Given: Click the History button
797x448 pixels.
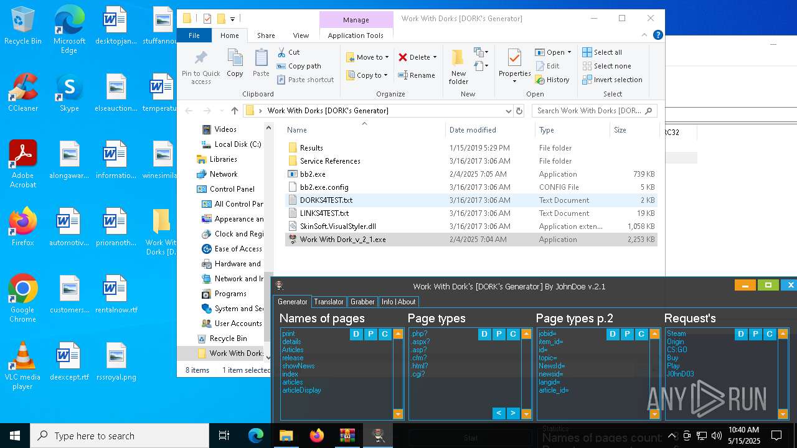Looking at the screenshot, I should click(x=552, y=80).
